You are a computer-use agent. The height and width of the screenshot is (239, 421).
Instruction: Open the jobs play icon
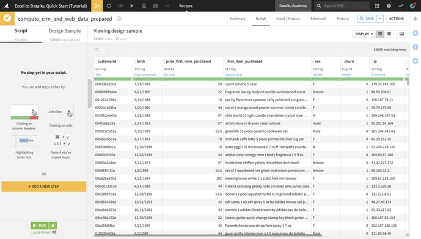point(132,5)
